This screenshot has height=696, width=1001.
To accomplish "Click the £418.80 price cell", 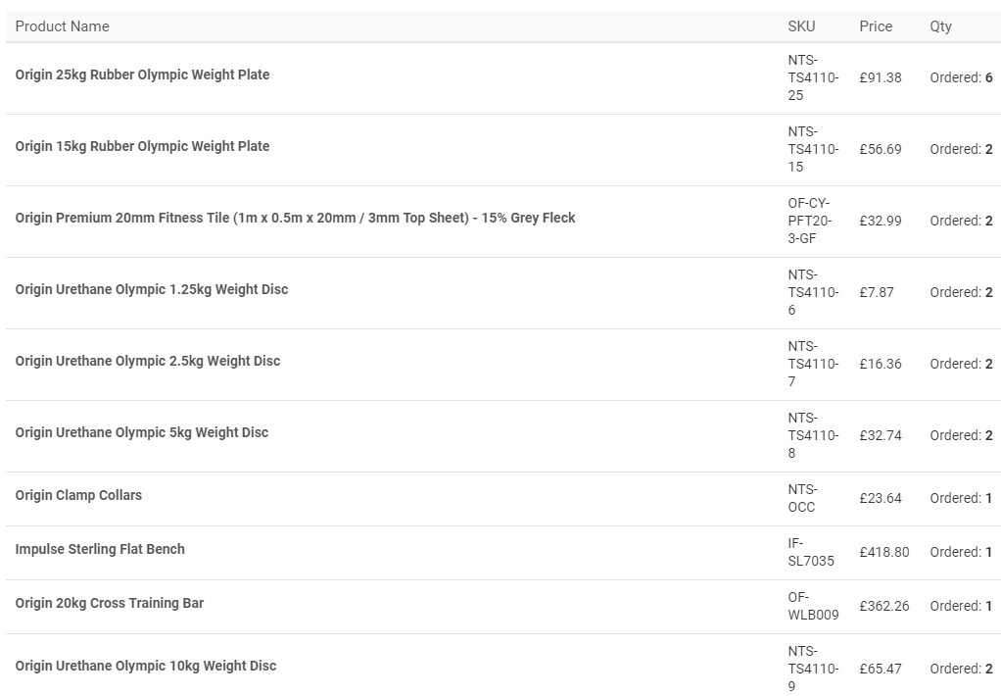I will tap(884, 552).
